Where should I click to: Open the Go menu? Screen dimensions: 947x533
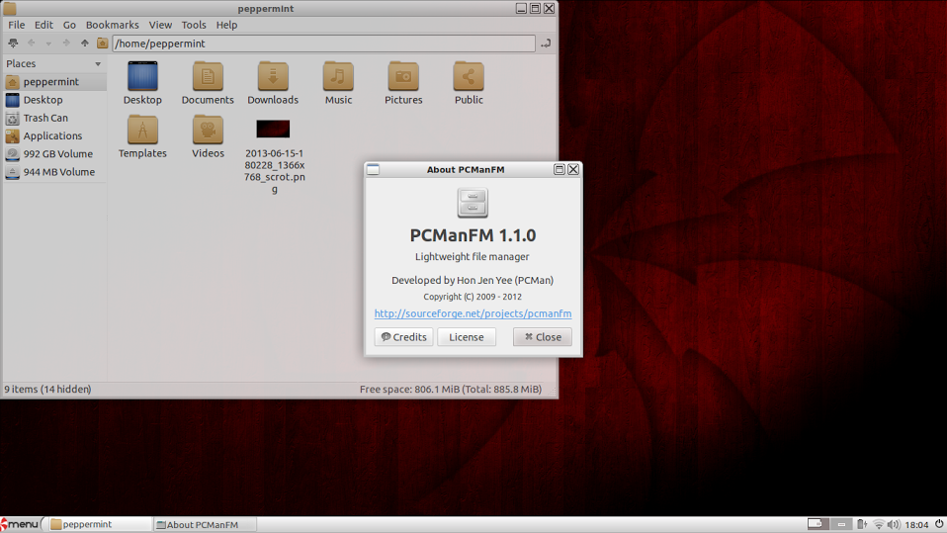(x=69, y=25)
